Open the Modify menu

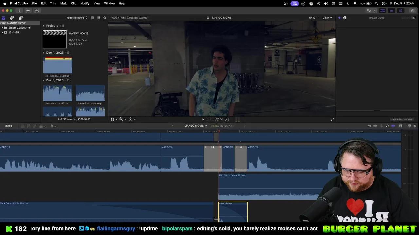pyautogui.click(x=85, y=3)
